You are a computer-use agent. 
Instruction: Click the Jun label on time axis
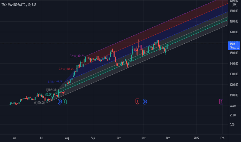[14, 138]
